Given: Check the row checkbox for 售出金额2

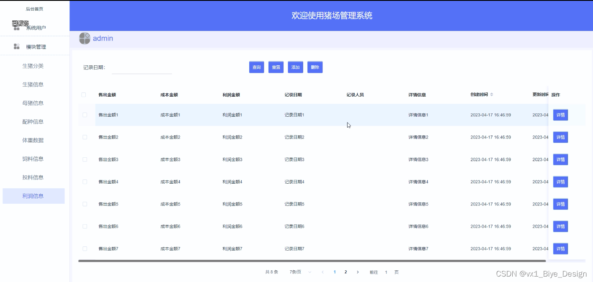Looking at the screenshot, I should [85, 137].
